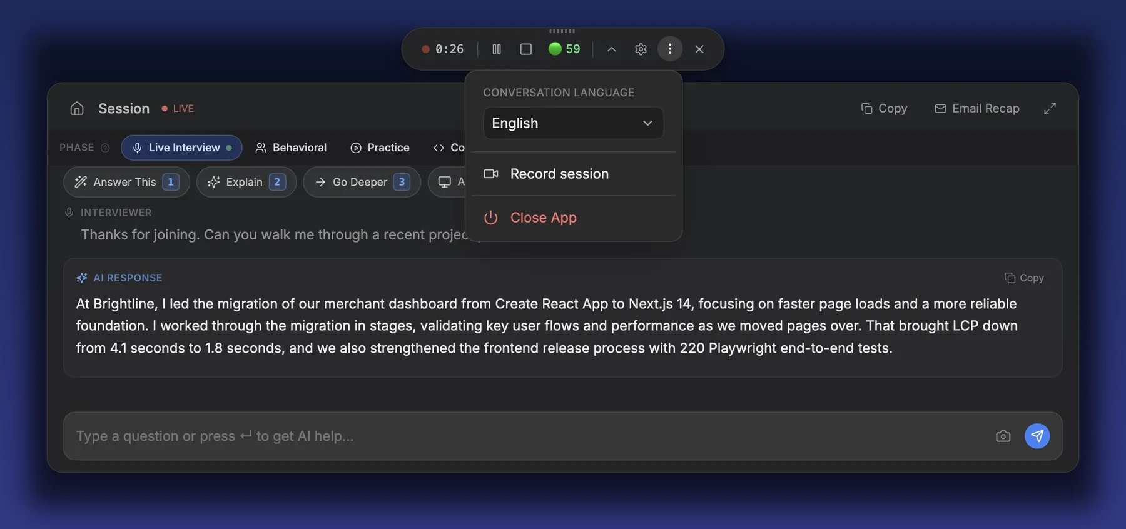Close the floating toolbar with the X
Screen dimensions: 1126x529
pyautogui.click(x=699, y=49)
